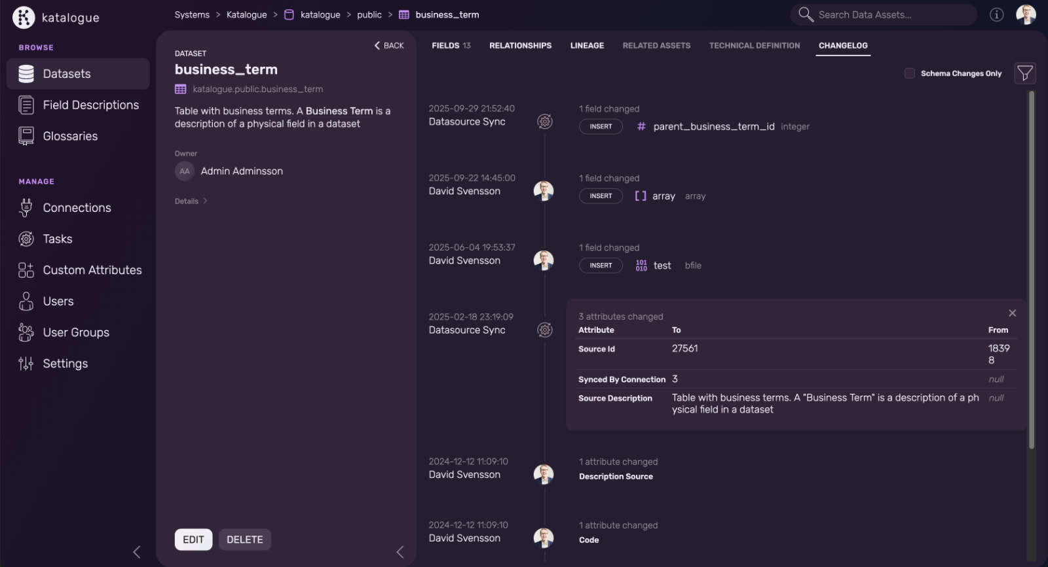Click INSERT badge for array field
The image size is (1048, 567).
coord(601,196)
